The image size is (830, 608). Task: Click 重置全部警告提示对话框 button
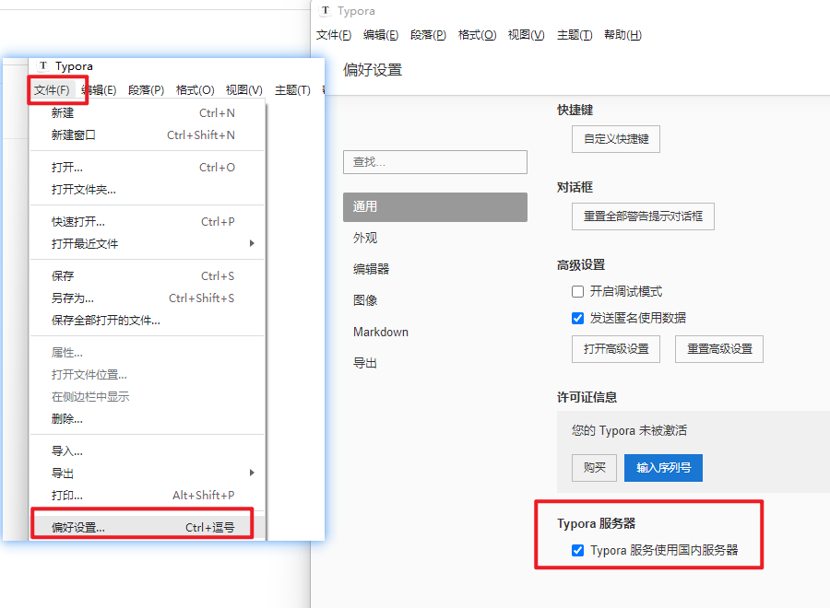[643, 216]
